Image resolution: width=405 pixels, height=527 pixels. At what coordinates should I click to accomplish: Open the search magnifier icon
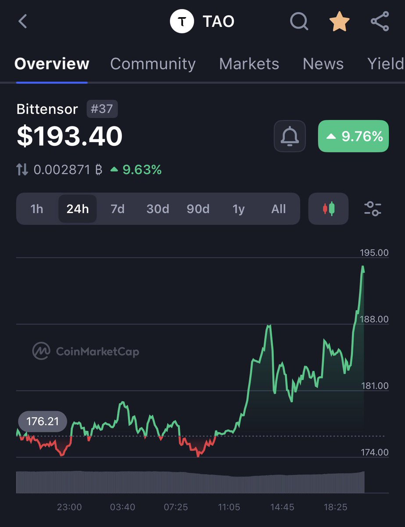click(299, 21)
